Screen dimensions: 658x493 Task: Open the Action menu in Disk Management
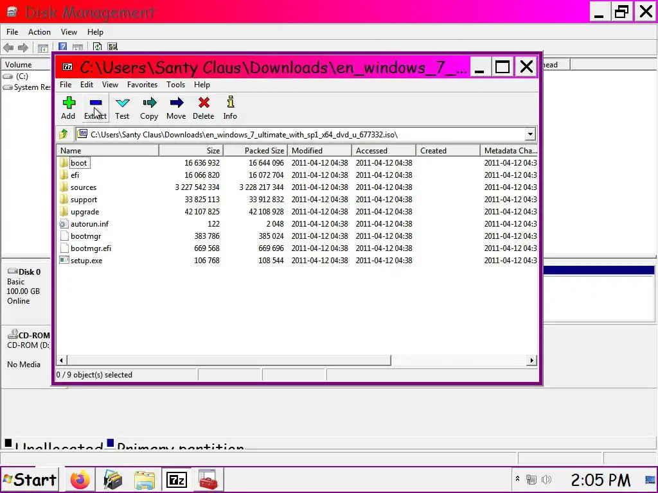(39, 32)
